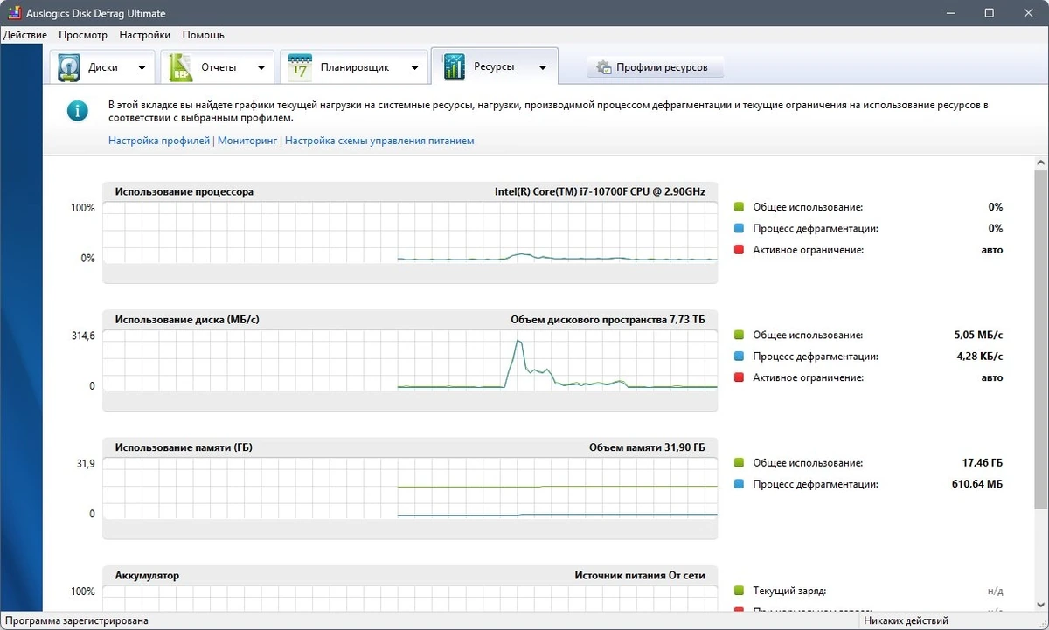Click the blue info icon
Image resolution: width=1049 pixels, height=630 pixels.
78,111
